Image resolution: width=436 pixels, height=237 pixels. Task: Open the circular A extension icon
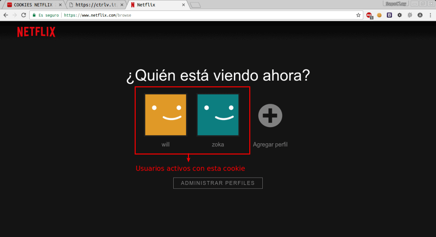point(420,15)
